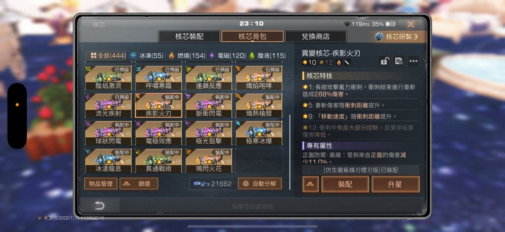The height and width of the screenshot is (232, 505).
Task: Toggle the lock icon for 疾影火刃
Action: 385,61
